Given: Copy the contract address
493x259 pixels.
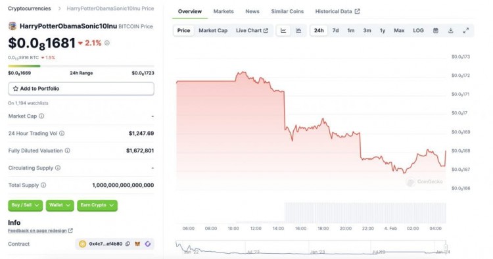Looking at the screenshot, I should coord(128,244).
